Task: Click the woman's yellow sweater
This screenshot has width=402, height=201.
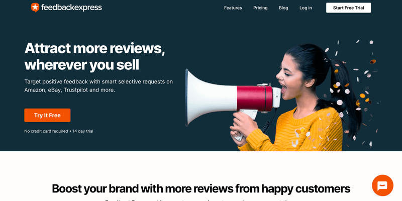Action: [303, 131]
